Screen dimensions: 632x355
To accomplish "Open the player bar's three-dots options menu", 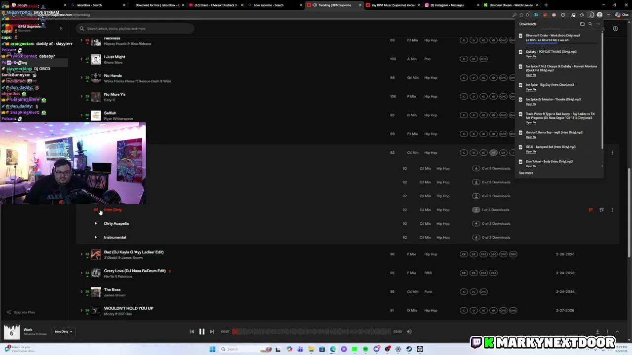I will point(607,331).
